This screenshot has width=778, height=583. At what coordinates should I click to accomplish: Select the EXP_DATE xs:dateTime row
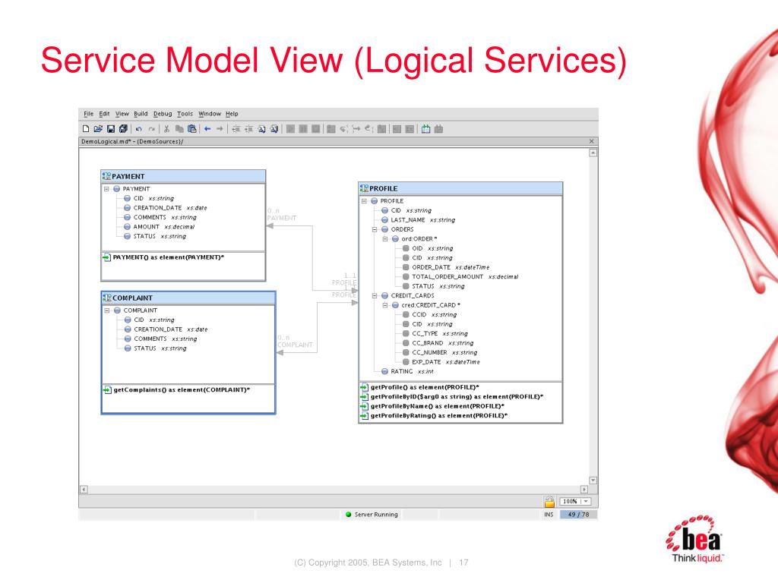pyautogui.click(x=441, y=362)
